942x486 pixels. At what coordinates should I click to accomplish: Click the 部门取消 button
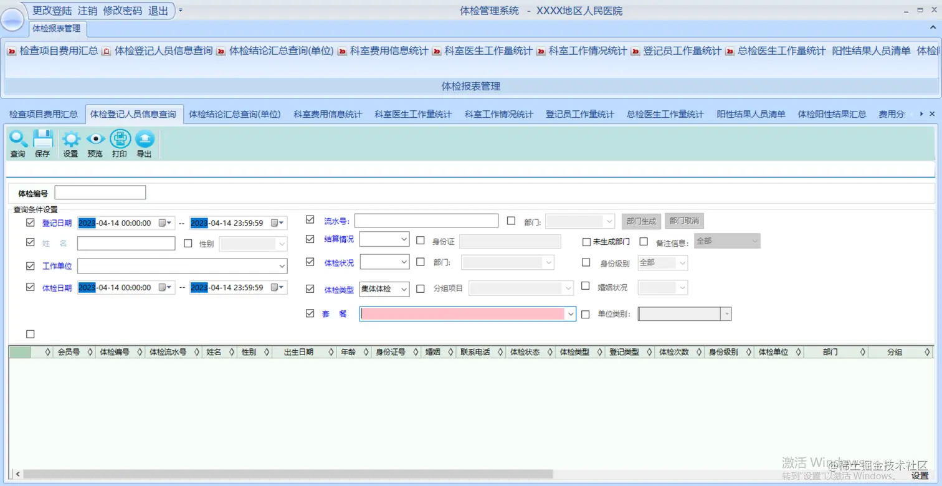point(684,221)
